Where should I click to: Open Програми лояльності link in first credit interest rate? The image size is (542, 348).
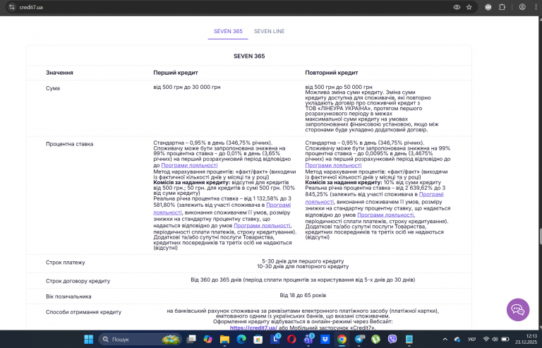(x=189, y=166)
